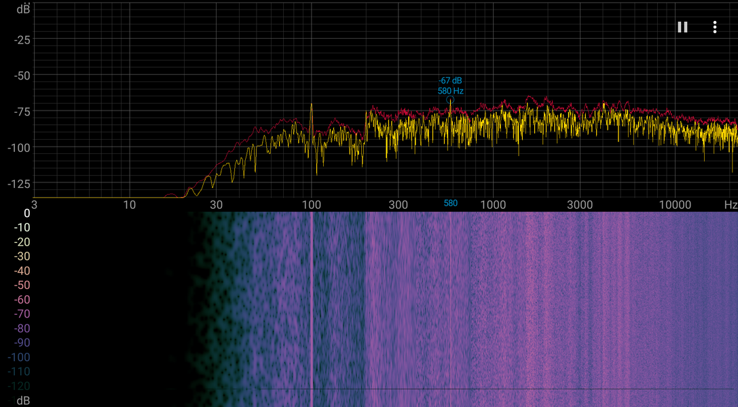Viewport: 738px width, 407px height.
Task: Click the '300' frequency axis label
Action: pos(398,205)
